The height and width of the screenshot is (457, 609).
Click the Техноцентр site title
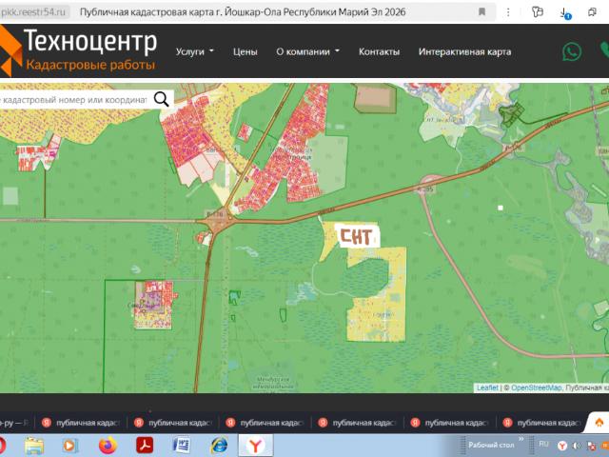tap(90, 41)
